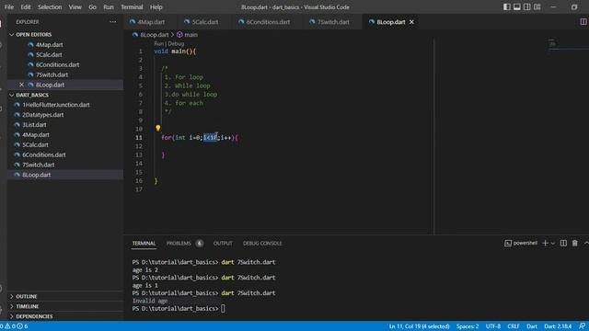This screenshot has width=589, height=331.
Task: Open 5Calc.dart in DART_BASICS tree
Action: point(65,145)
